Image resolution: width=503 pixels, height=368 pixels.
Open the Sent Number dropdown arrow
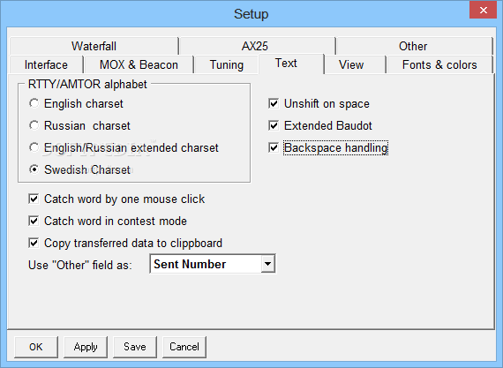coord(268,264)
